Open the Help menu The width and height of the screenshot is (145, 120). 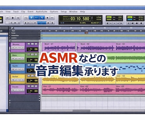[83, 12]
